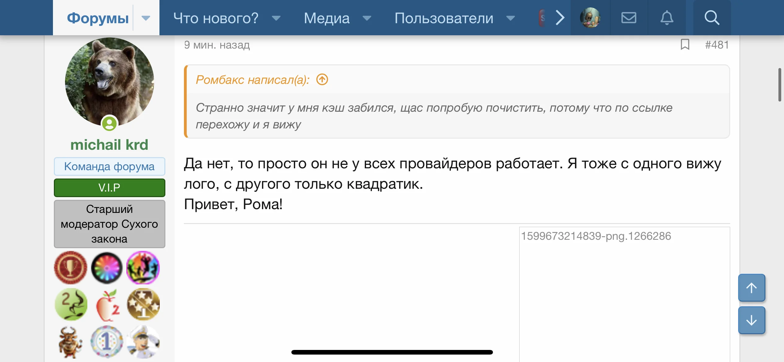
Task: Open the Медиа menu item
Action: click(x=327, y=18)
